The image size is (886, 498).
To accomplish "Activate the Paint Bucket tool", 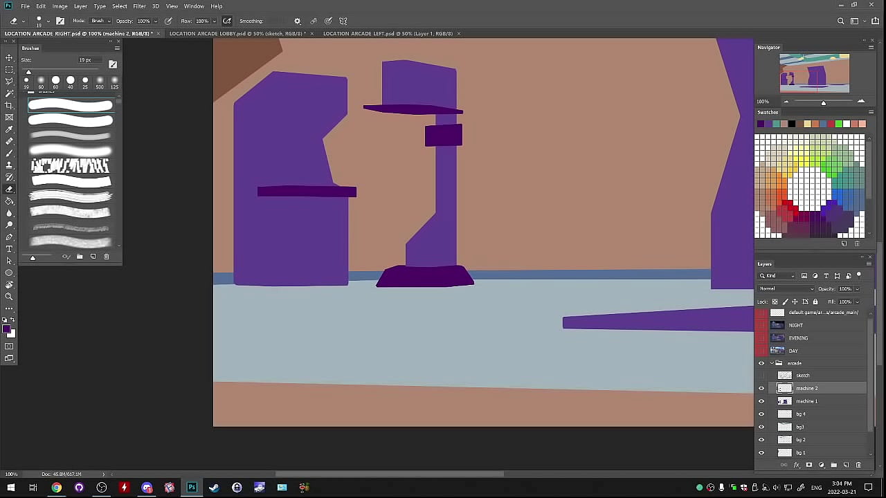I will [9, 201].
